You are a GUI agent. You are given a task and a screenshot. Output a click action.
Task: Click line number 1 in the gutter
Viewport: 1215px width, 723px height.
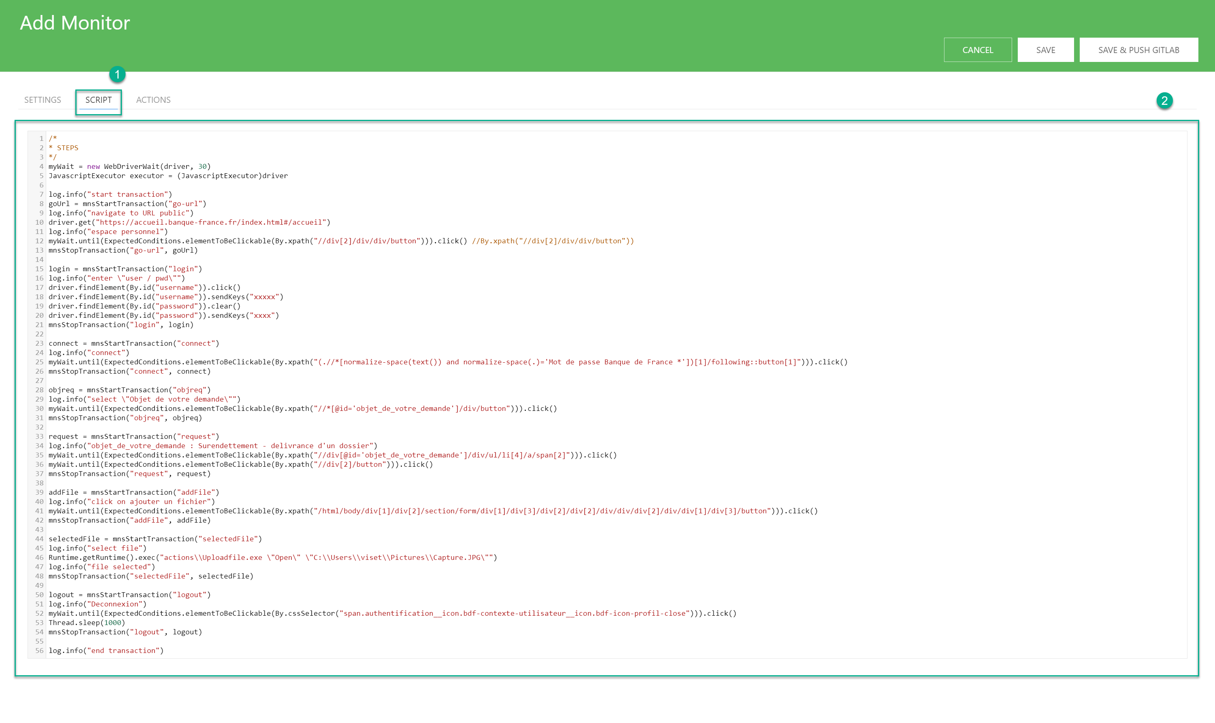coord(41,138)
